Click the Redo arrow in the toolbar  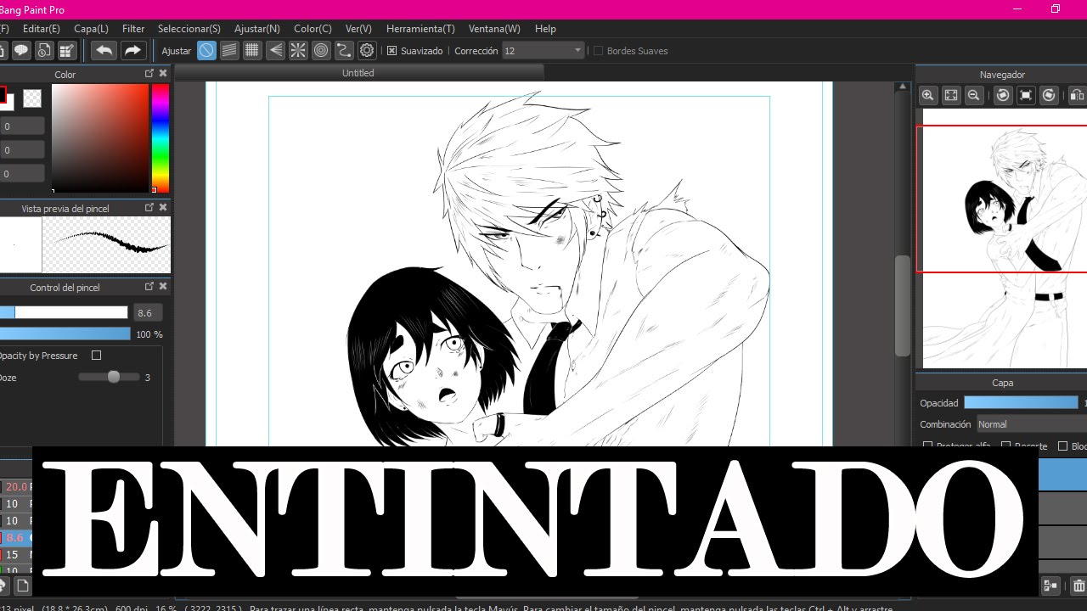(132, 50)
